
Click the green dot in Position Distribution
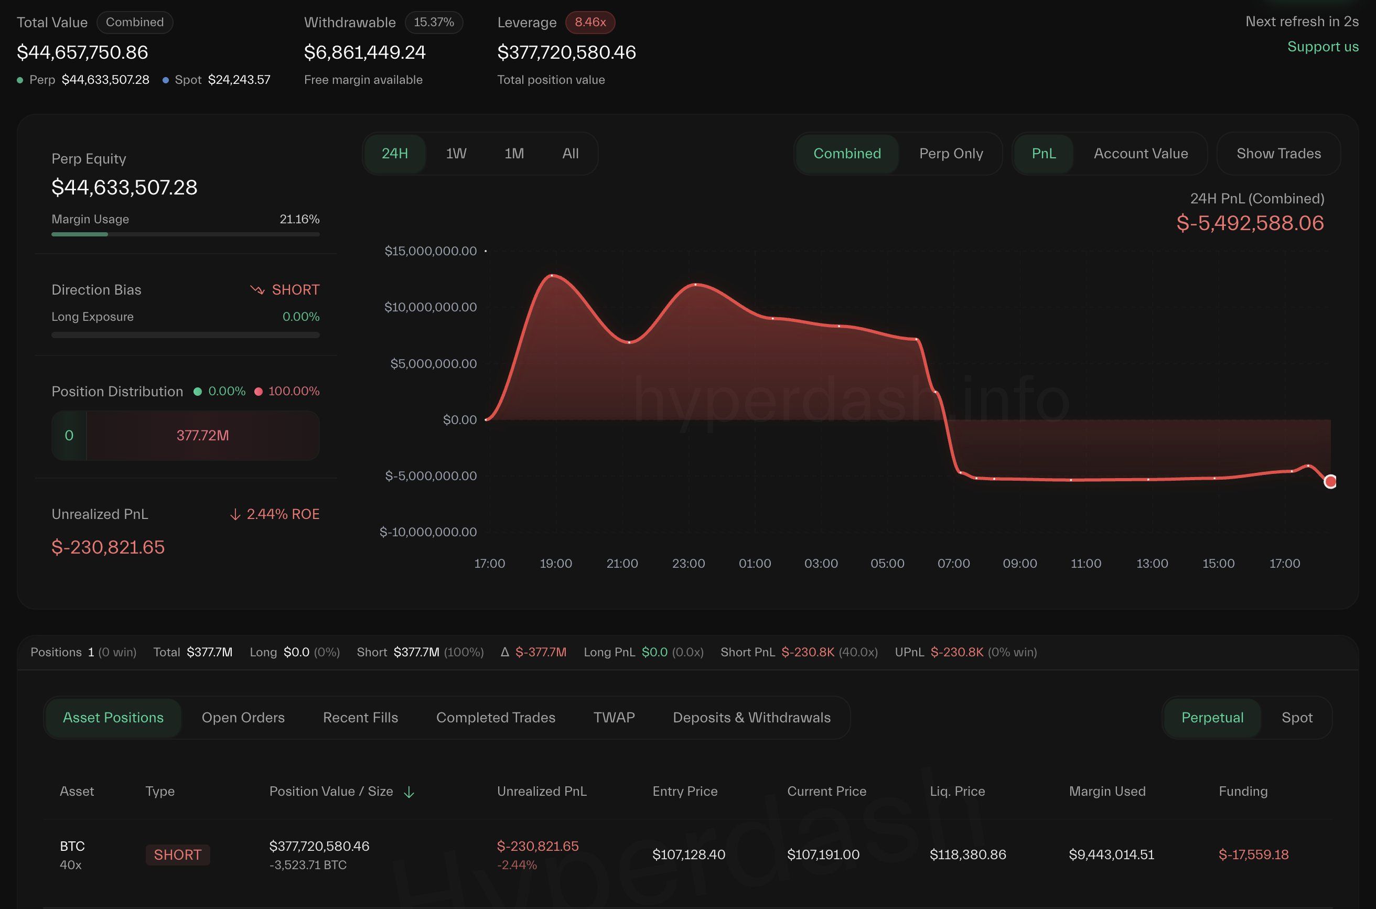pyautogui.click(x=198, y=391)
